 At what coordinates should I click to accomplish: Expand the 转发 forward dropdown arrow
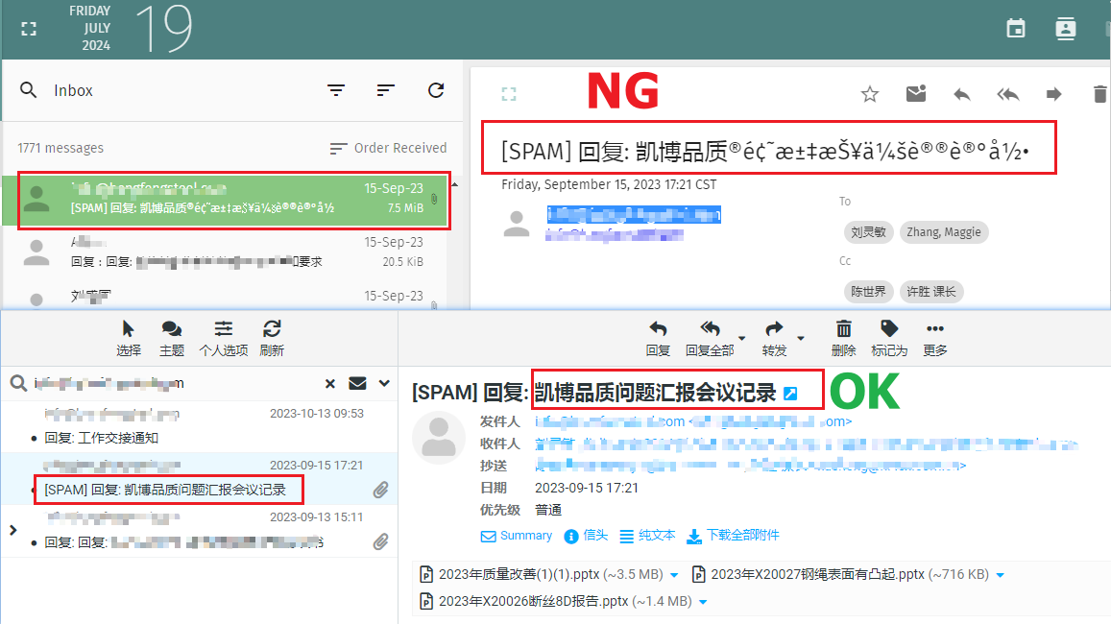tap(801, 338)
